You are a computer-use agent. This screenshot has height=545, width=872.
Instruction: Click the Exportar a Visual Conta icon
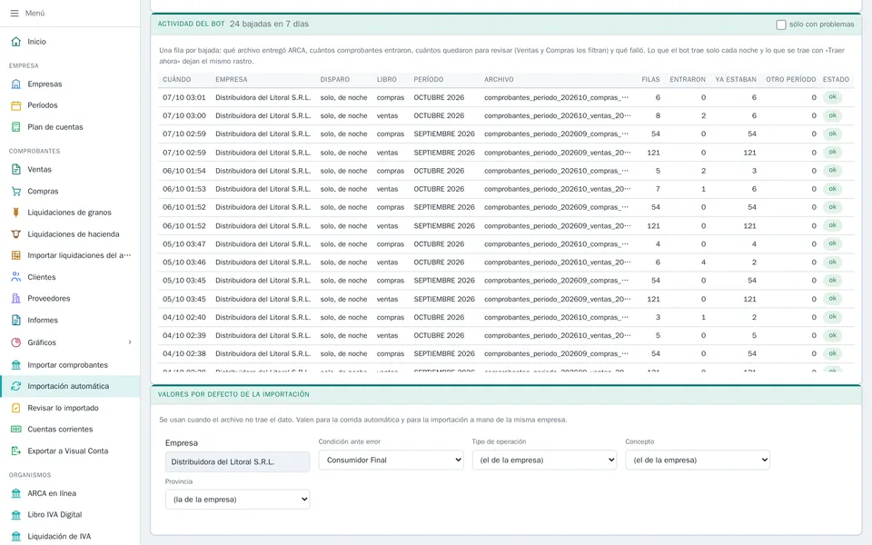(16, 451)
